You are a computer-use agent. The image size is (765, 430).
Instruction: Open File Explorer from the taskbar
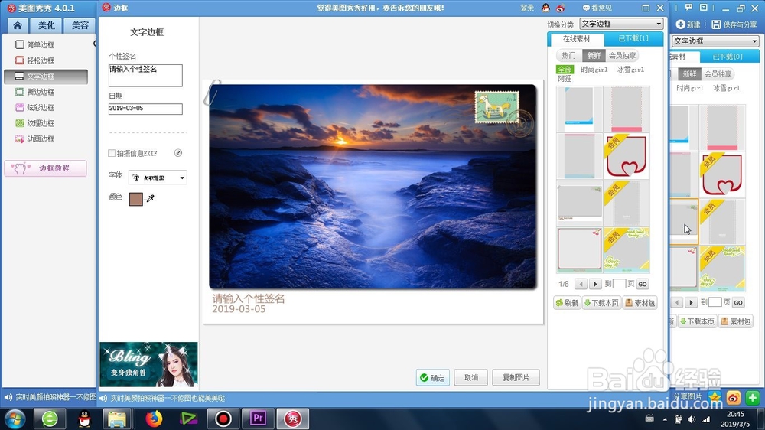[x=117, y=419]
